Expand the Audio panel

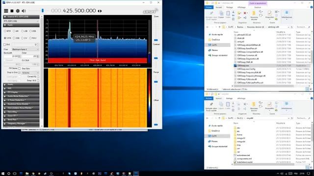[21, 85]
